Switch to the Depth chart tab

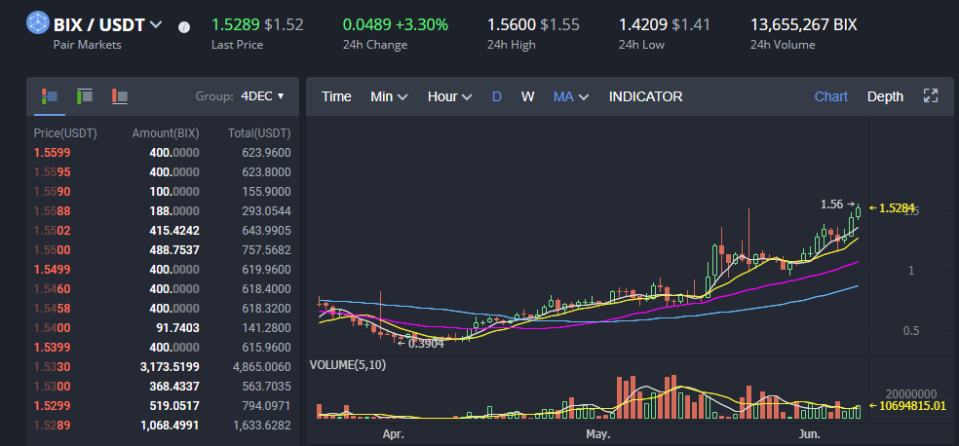(885, 96)
